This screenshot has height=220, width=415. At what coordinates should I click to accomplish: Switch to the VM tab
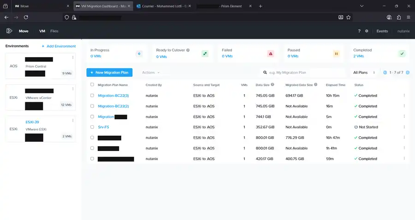pos(42,31)
